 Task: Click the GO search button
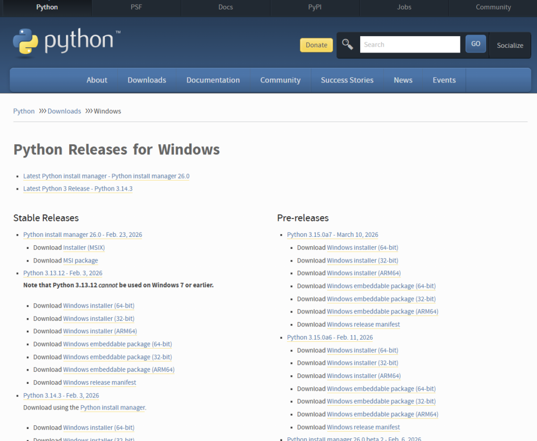(475, 44)
